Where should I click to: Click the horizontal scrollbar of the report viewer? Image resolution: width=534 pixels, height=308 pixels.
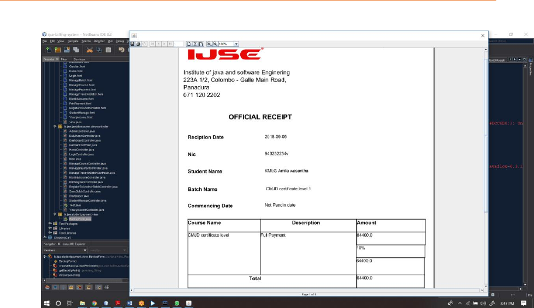pyautogui.click(x=308, y=291)
